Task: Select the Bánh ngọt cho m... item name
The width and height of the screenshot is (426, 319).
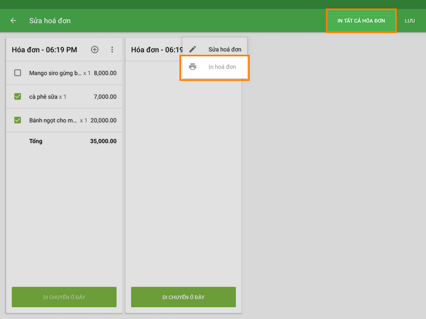Action: point(53,120)
